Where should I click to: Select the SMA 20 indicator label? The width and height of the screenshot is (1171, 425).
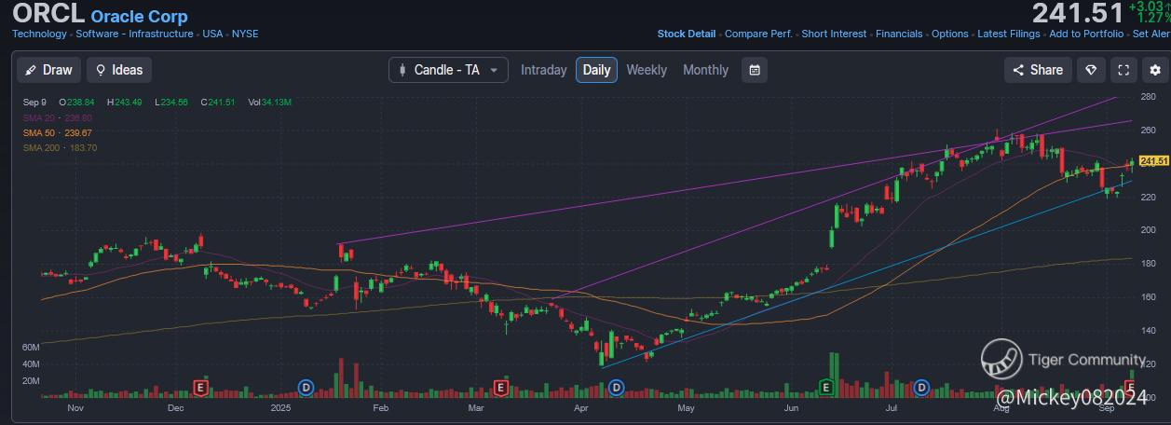click(x=58, y=117)
